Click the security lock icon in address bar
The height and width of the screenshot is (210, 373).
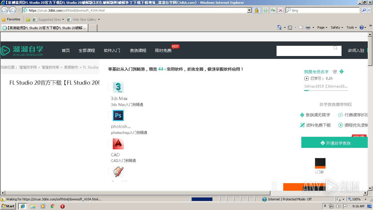click(256, 10)
